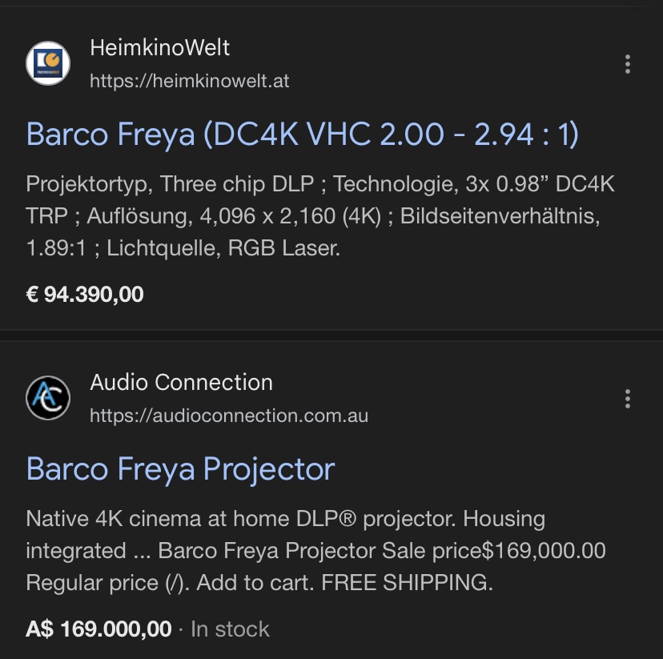Click the Bildseitenverhältnis text in snippet
This screenshot has height=659, width=663.
[500, 216]
